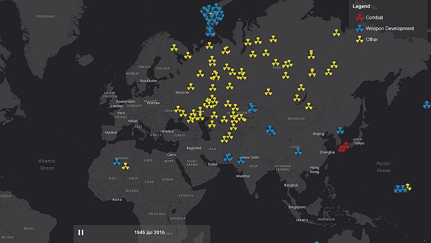431x243 pixels.
Task: Click the blue marker below China label
Action: click(x=297, y=151)
